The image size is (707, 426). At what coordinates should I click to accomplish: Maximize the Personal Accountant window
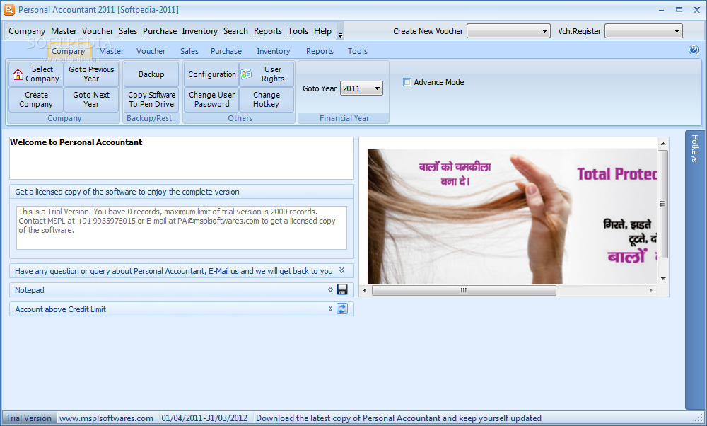[679, 9]
